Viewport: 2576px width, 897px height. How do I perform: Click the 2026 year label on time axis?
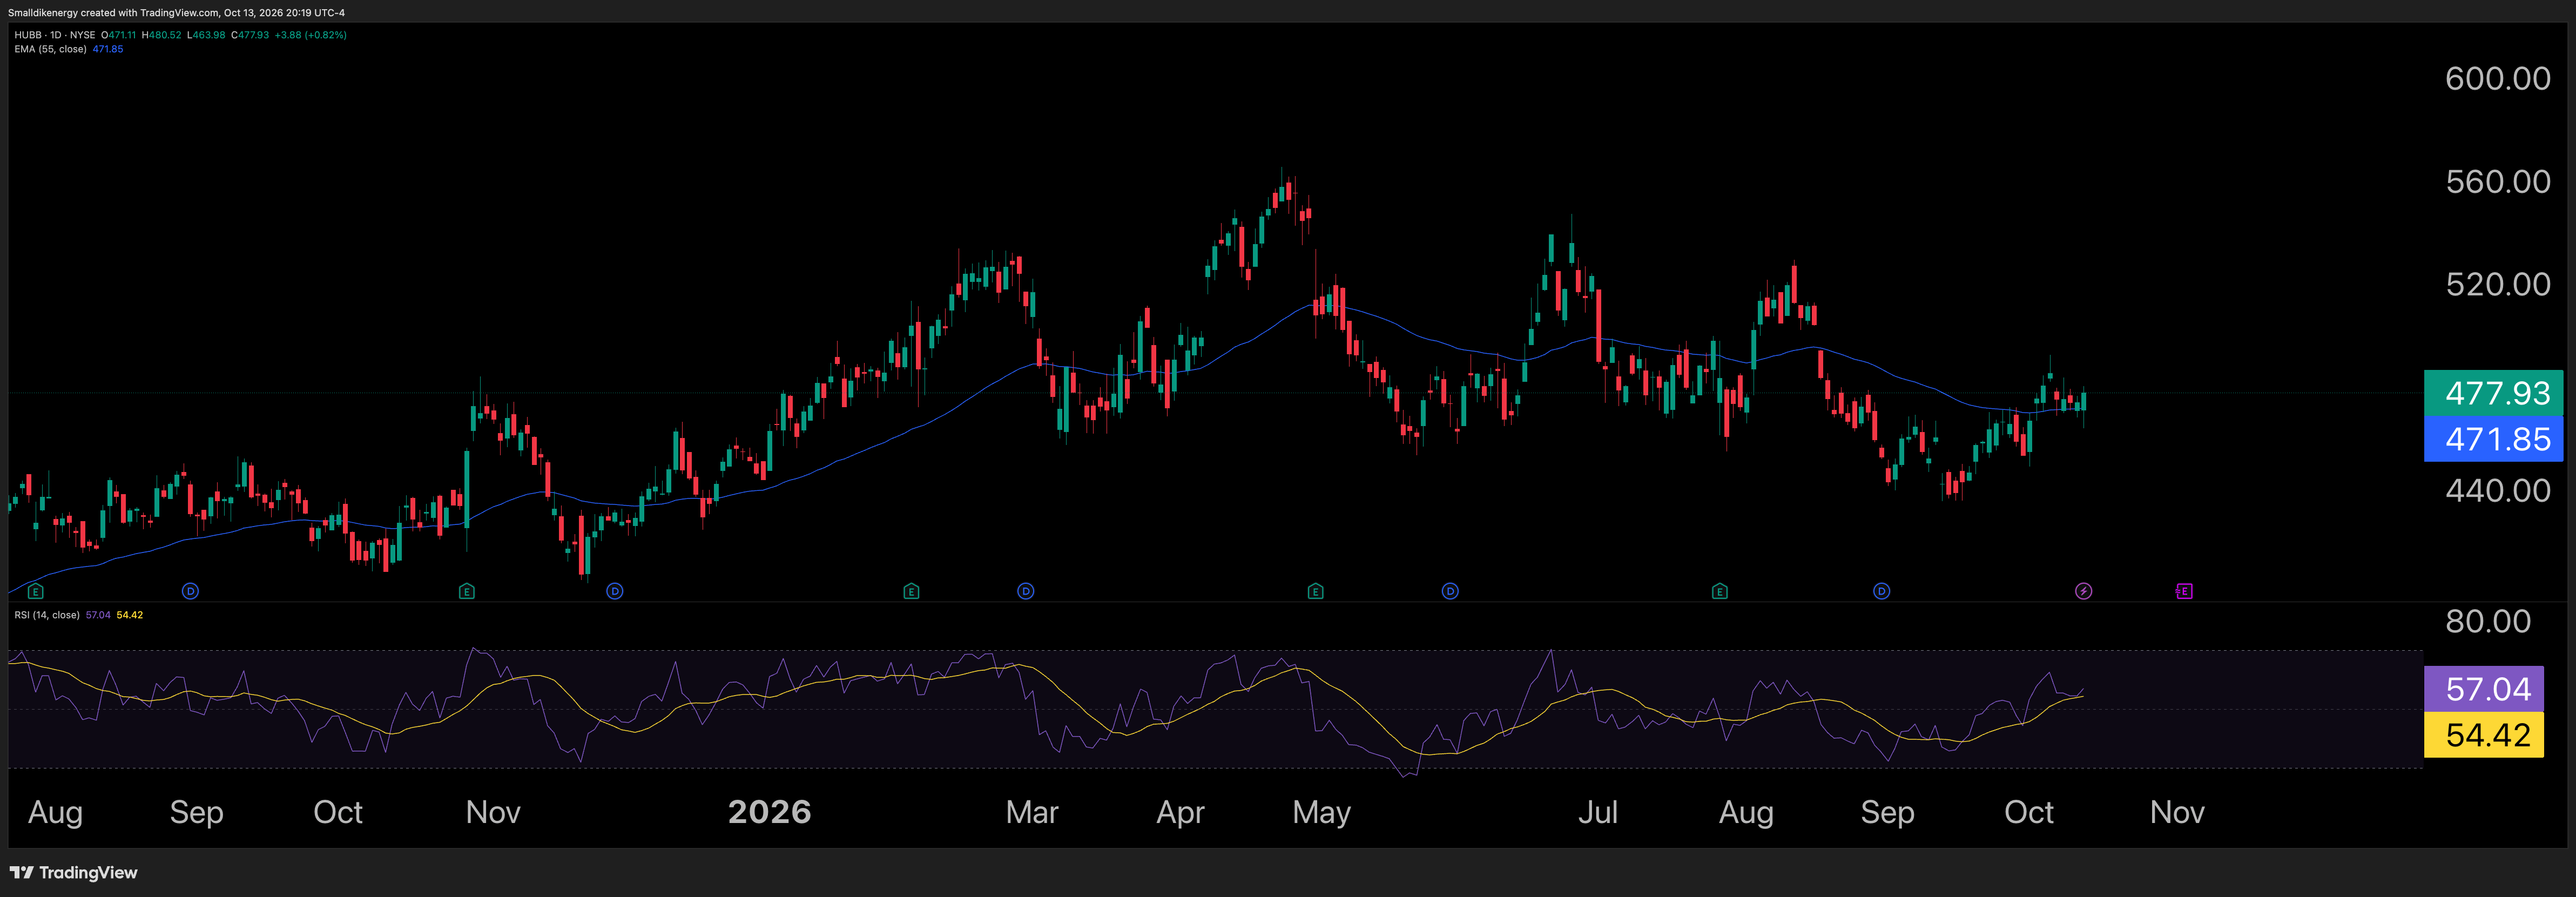[x=769, y=812]
